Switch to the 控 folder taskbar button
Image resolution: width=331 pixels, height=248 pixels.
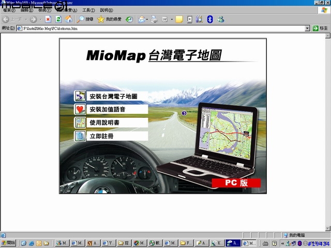pyautogui.click(x=125, y=243)
